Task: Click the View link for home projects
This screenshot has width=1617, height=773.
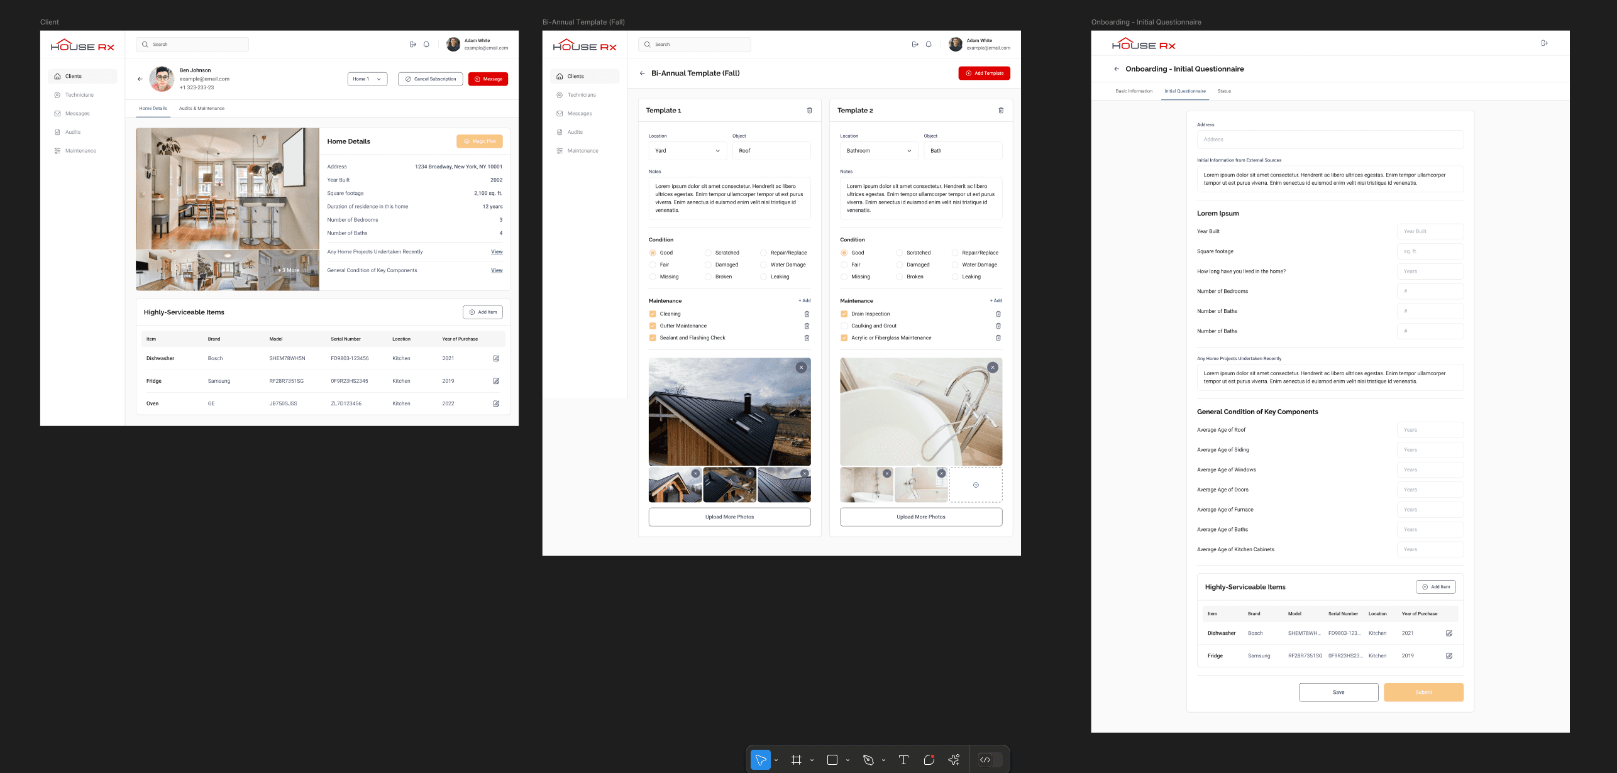Action: pos(497,251)
